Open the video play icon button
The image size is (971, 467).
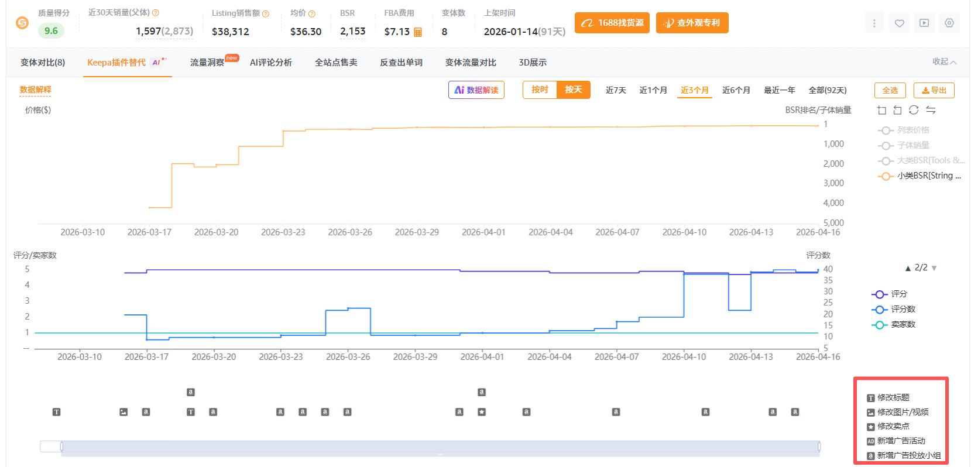(924, 23)
